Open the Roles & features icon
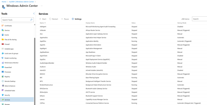The image size is (207, 105). (x=3, y=86)
